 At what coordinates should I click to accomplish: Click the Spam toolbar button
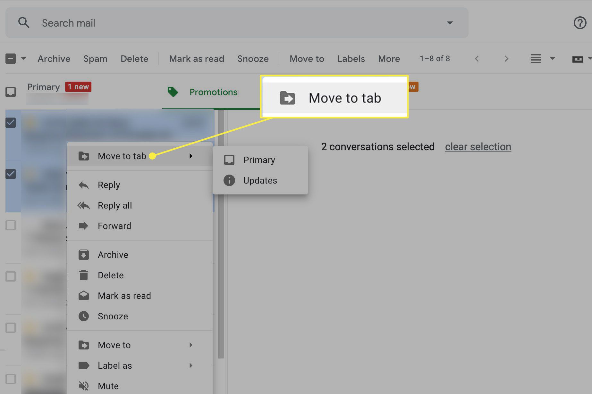click(95, 59)
